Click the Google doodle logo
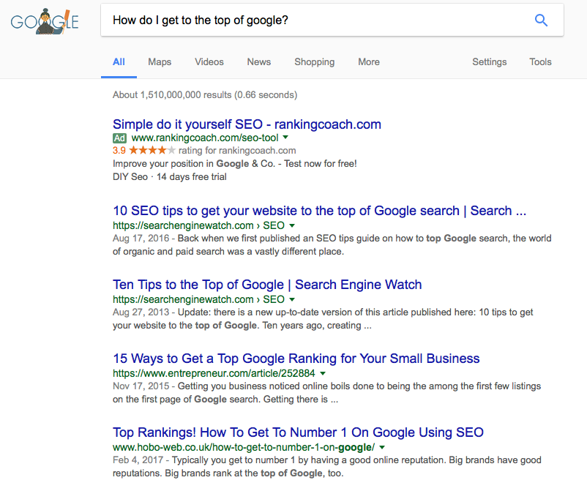Image resolution: width=587 pixels, height=491 pixels. 45,21
